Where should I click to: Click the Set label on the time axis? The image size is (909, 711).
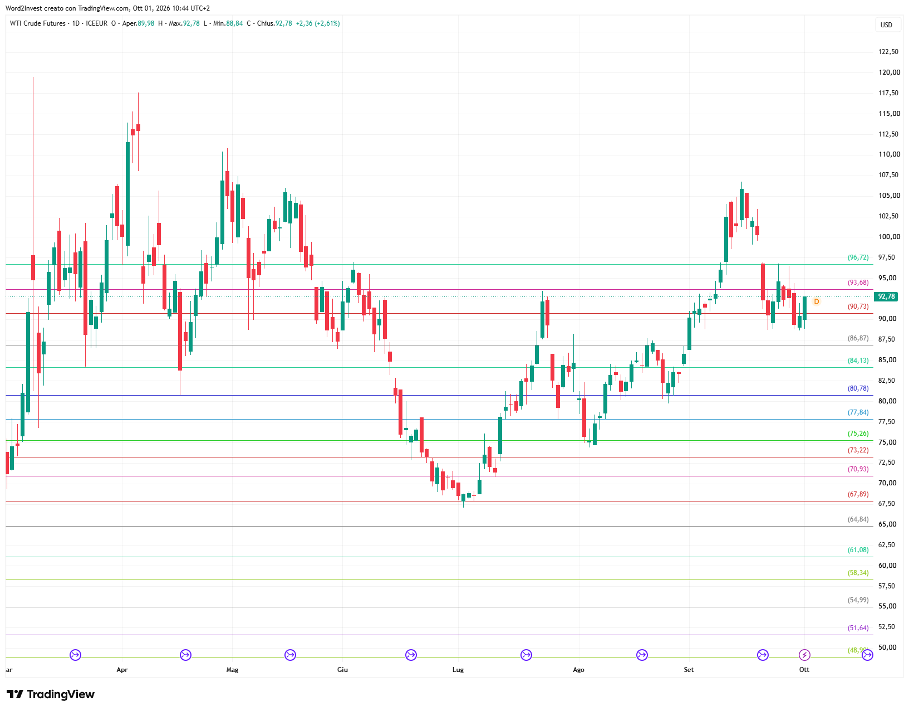click(x=689, y=670)
